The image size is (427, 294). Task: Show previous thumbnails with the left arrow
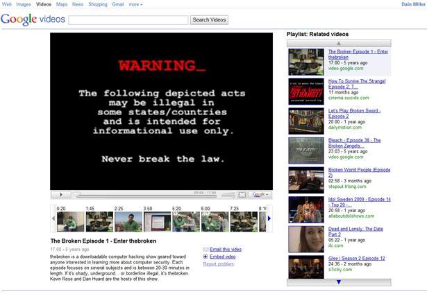53,218
